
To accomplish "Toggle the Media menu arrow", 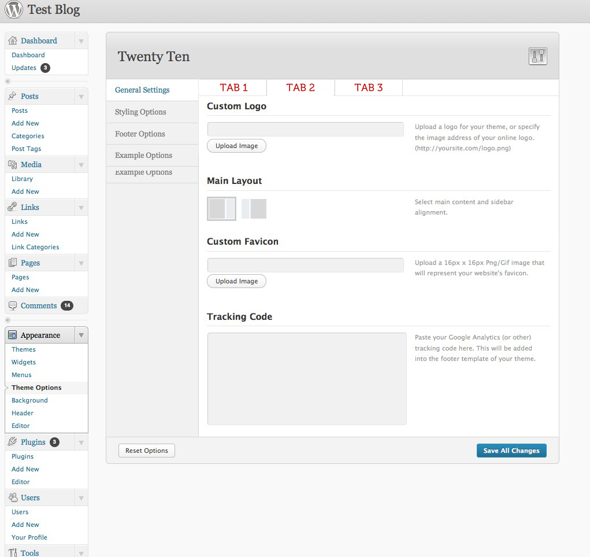I will (81, 165).
